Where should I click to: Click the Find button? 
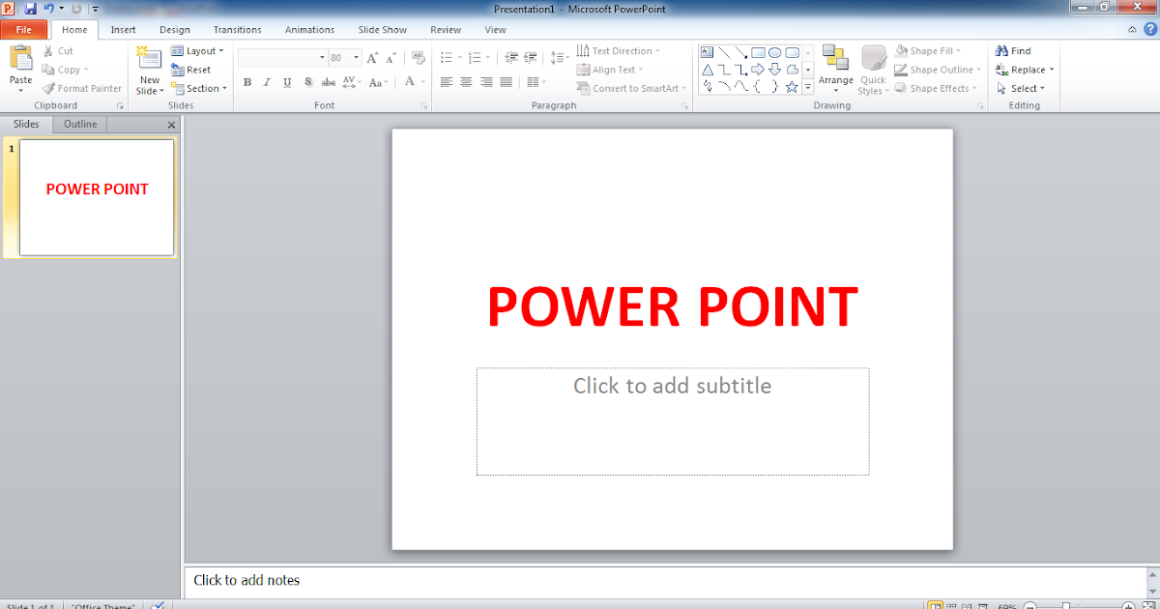point(1013,51)
